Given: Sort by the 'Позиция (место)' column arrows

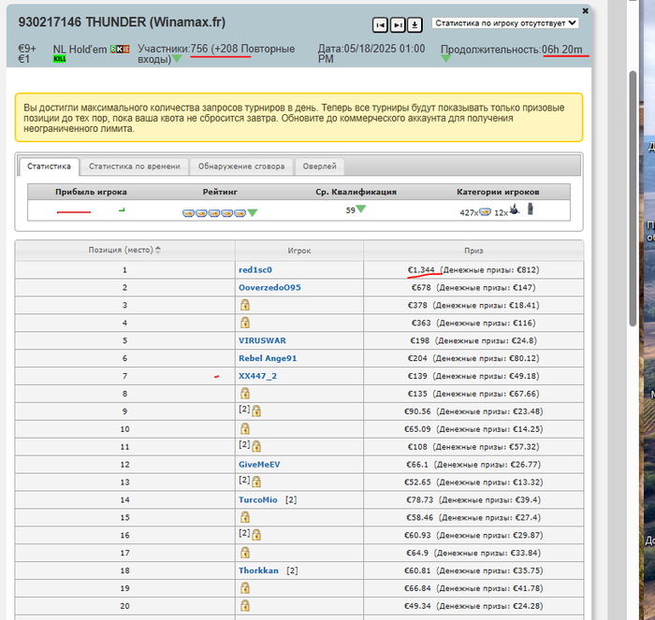Looking at the screenshot, I should click(158, 250).
